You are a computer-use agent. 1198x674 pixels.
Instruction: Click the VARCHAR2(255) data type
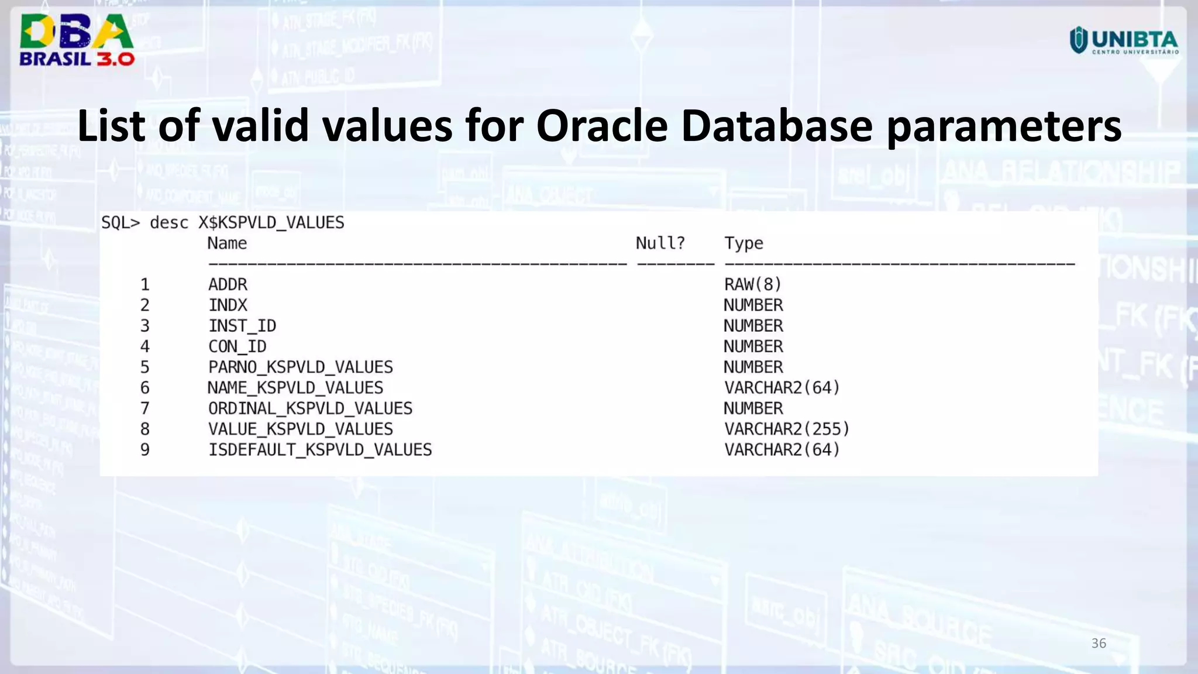point(786,429)
